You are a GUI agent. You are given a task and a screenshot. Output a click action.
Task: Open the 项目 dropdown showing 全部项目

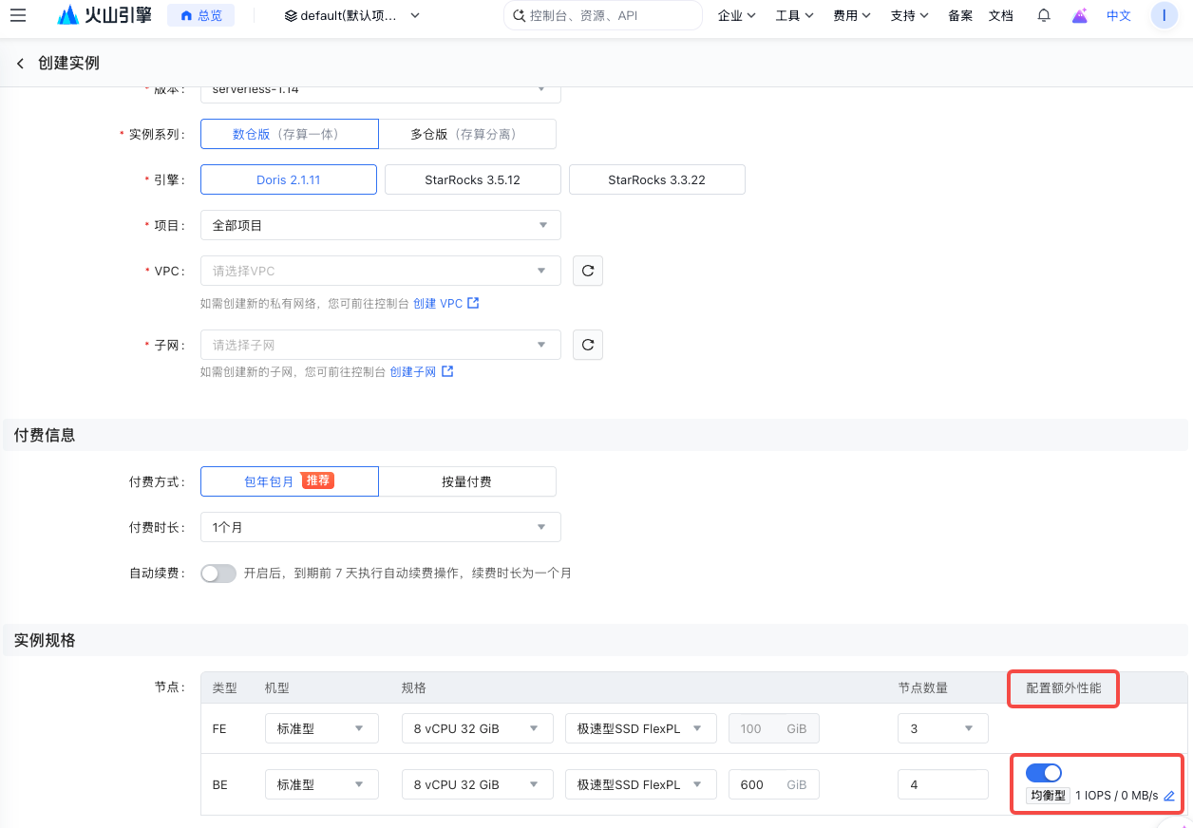tap(381, 225)
